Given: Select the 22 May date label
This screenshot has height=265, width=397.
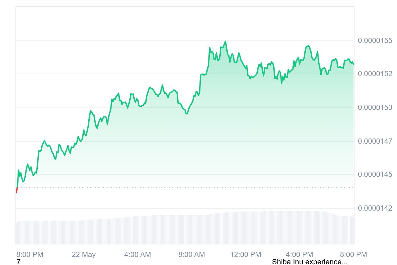Looking at the screenshot, I should click(84, 254).
